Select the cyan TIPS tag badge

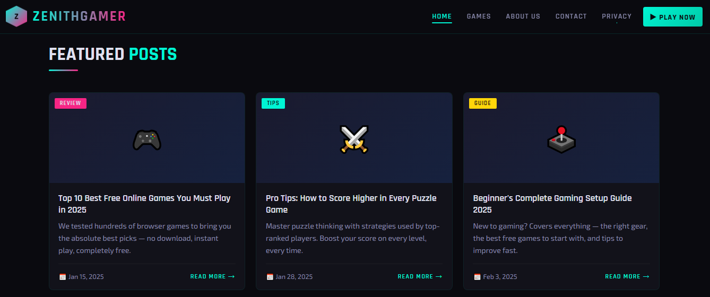point(273,103)
